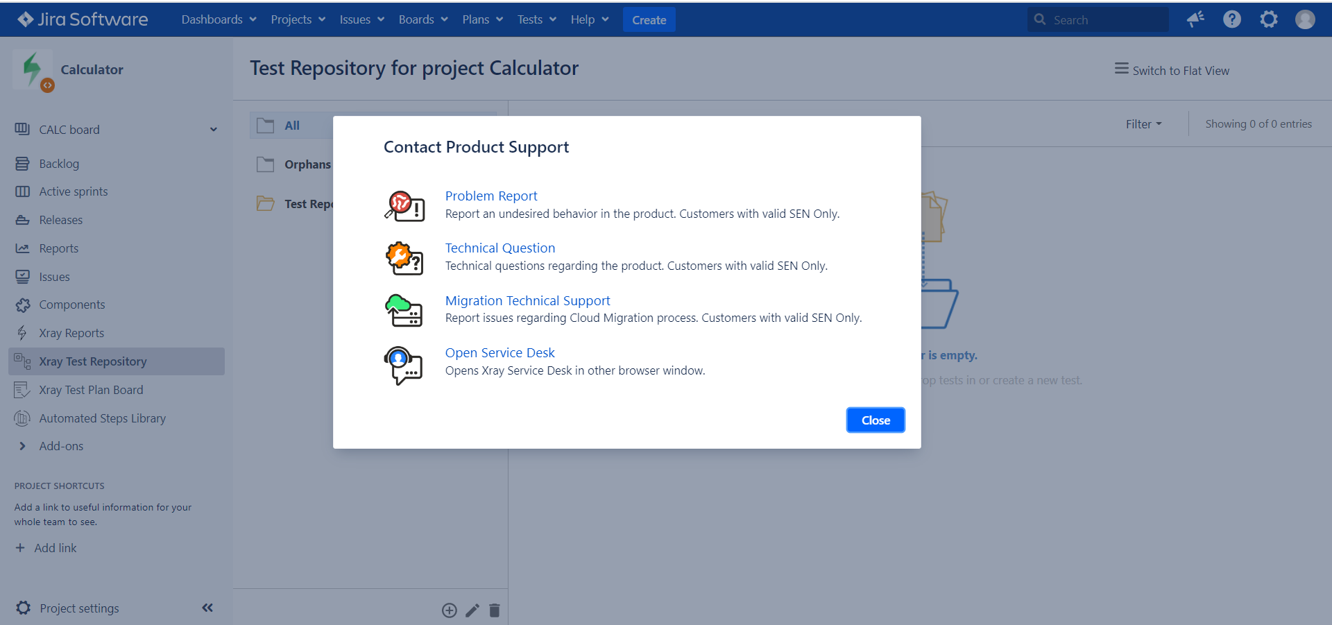Click the Backlog sidebar icon
This screenshot has height=625, width=1332.
22,164
